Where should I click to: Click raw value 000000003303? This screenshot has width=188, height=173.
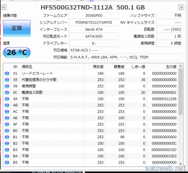[164, 156]
